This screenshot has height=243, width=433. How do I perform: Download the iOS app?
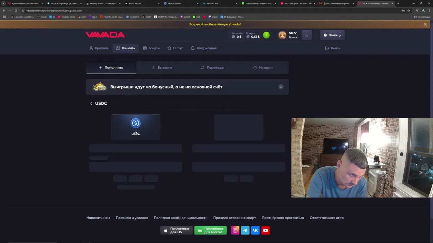[x=176, y=231]
